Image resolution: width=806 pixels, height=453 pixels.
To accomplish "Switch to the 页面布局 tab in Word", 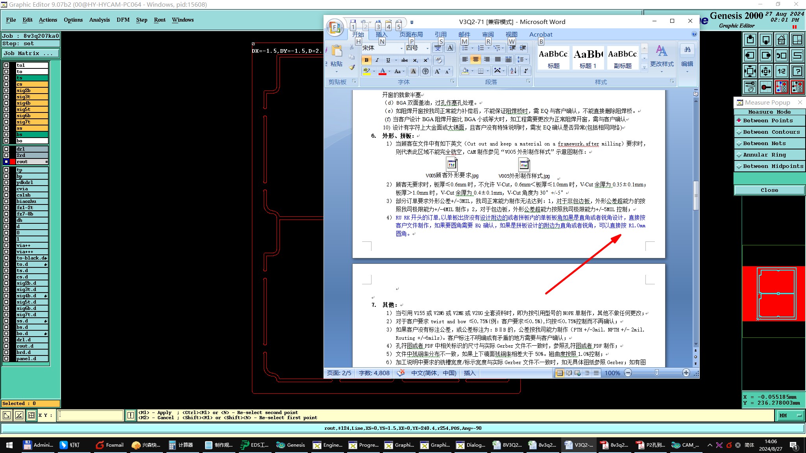I will [411, 35].
